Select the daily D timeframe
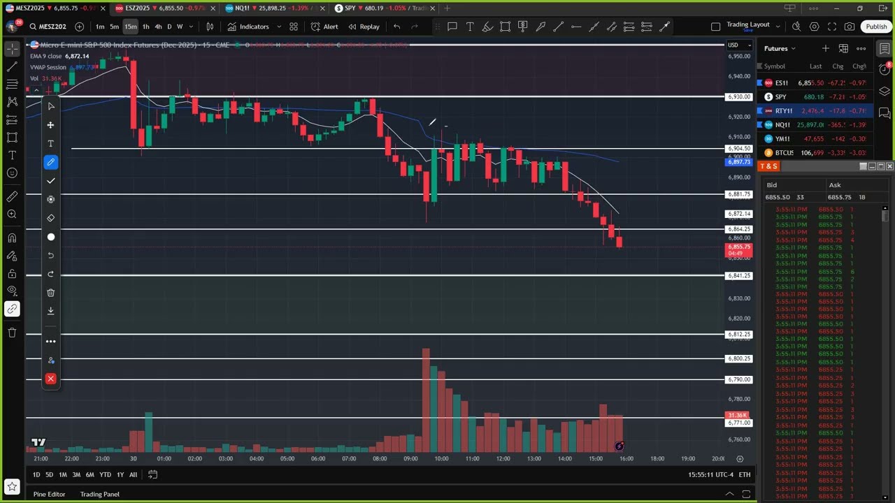Viewport: 895px width, 503px height. tap(169, 27)
